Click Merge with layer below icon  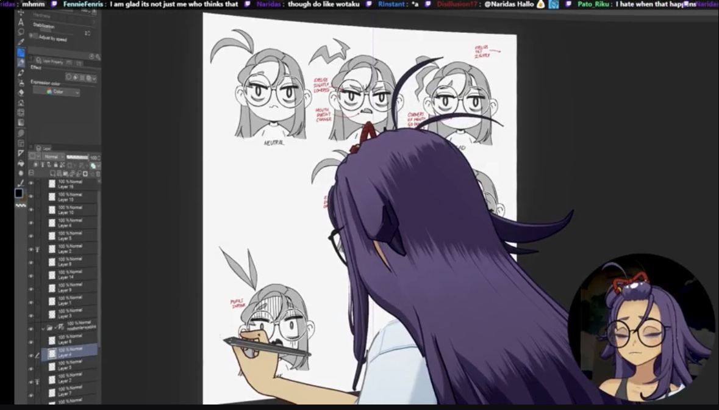coord(79,174)
